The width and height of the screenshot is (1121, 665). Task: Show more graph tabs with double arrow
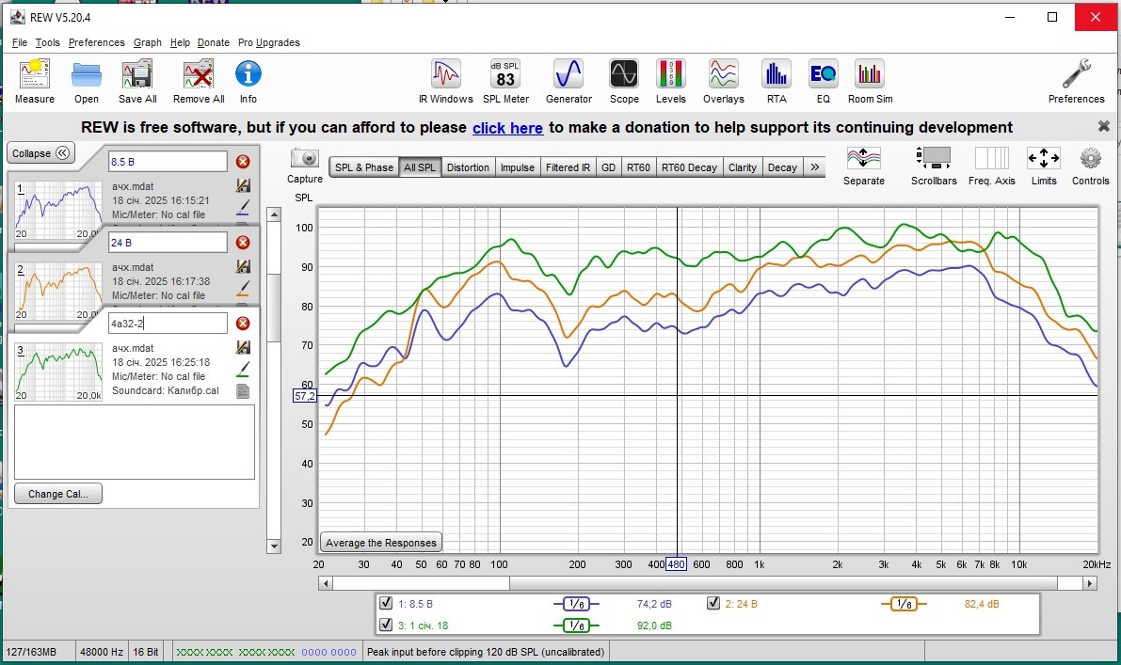[x=814, y=167]
